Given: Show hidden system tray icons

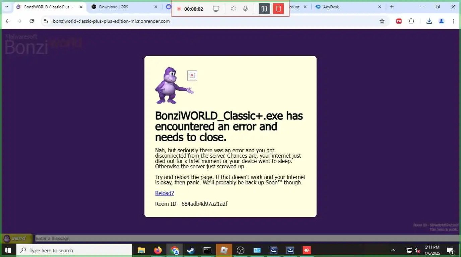Looking at the screenshot, I should 393,250.
